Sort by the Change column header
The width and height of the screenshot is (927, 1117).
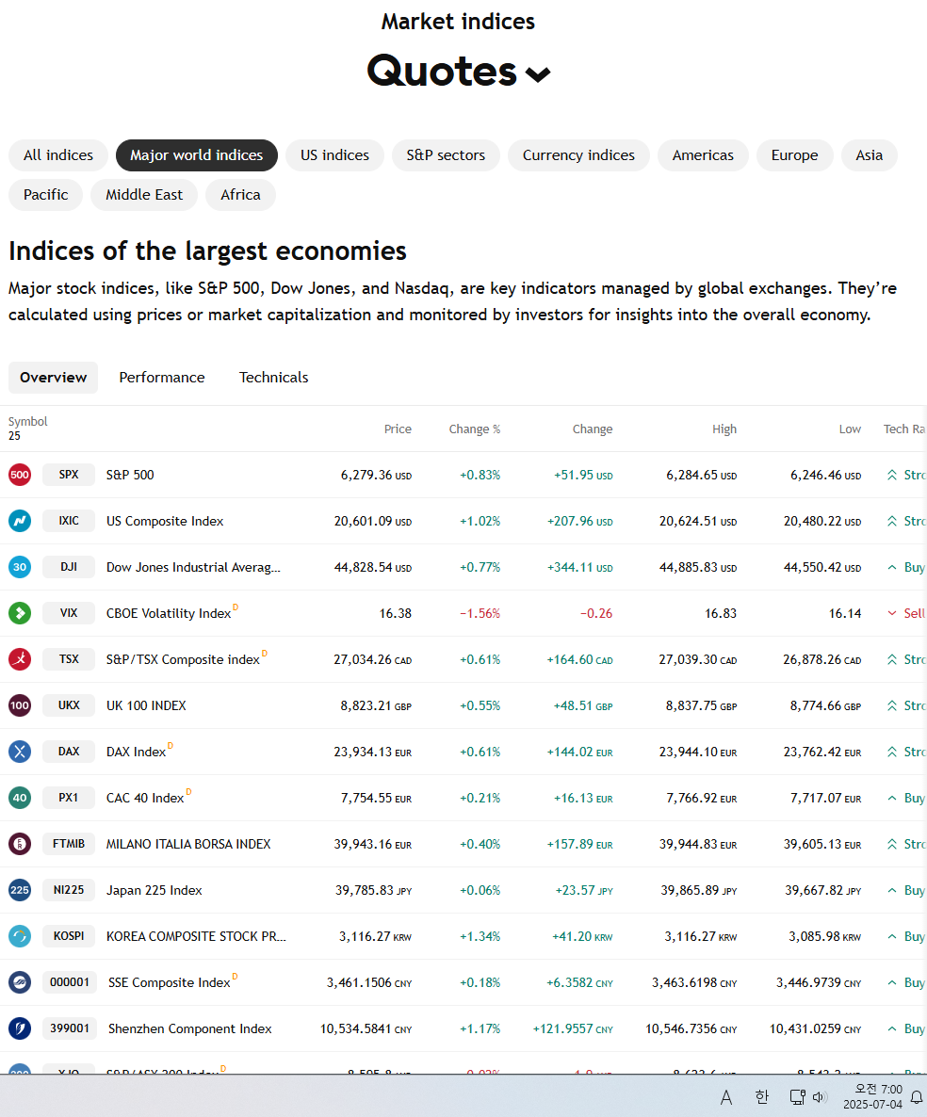(x=593, y=429)
